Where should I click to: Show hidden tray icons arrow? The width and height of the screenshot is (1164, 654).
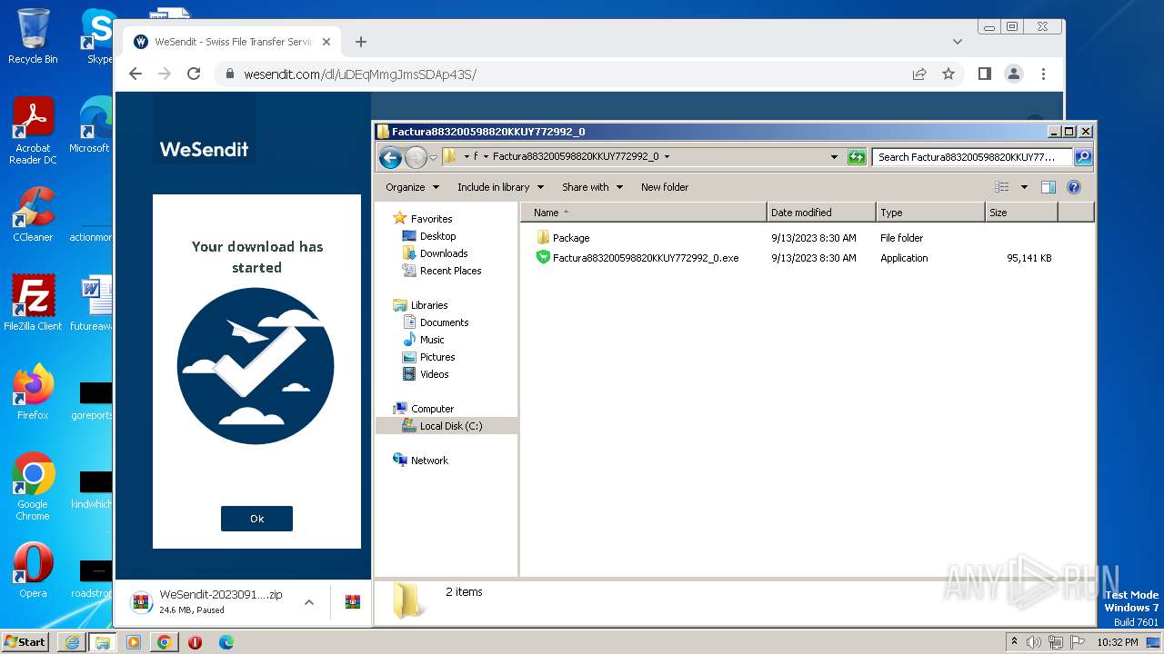click(1015, 642)
